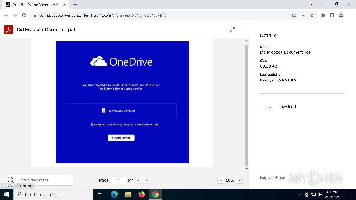The width and height of the screenshot is (356, 200).
Task: Open Task View on taskbar
Action: [100, 194]
